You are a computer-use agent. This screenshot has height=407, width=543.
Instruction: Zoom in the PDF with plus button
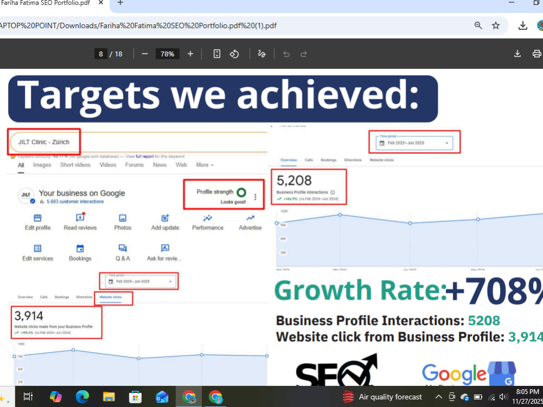190,54
